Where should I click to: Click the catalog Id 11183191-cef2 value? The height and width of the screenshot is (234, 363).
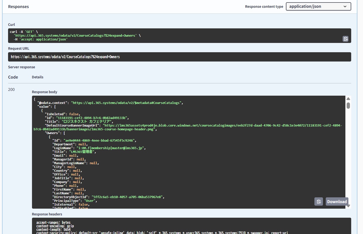click(92, 118)
